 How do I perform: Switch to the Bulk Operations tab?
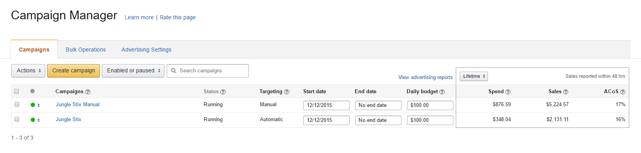click(x=86, y=50)
